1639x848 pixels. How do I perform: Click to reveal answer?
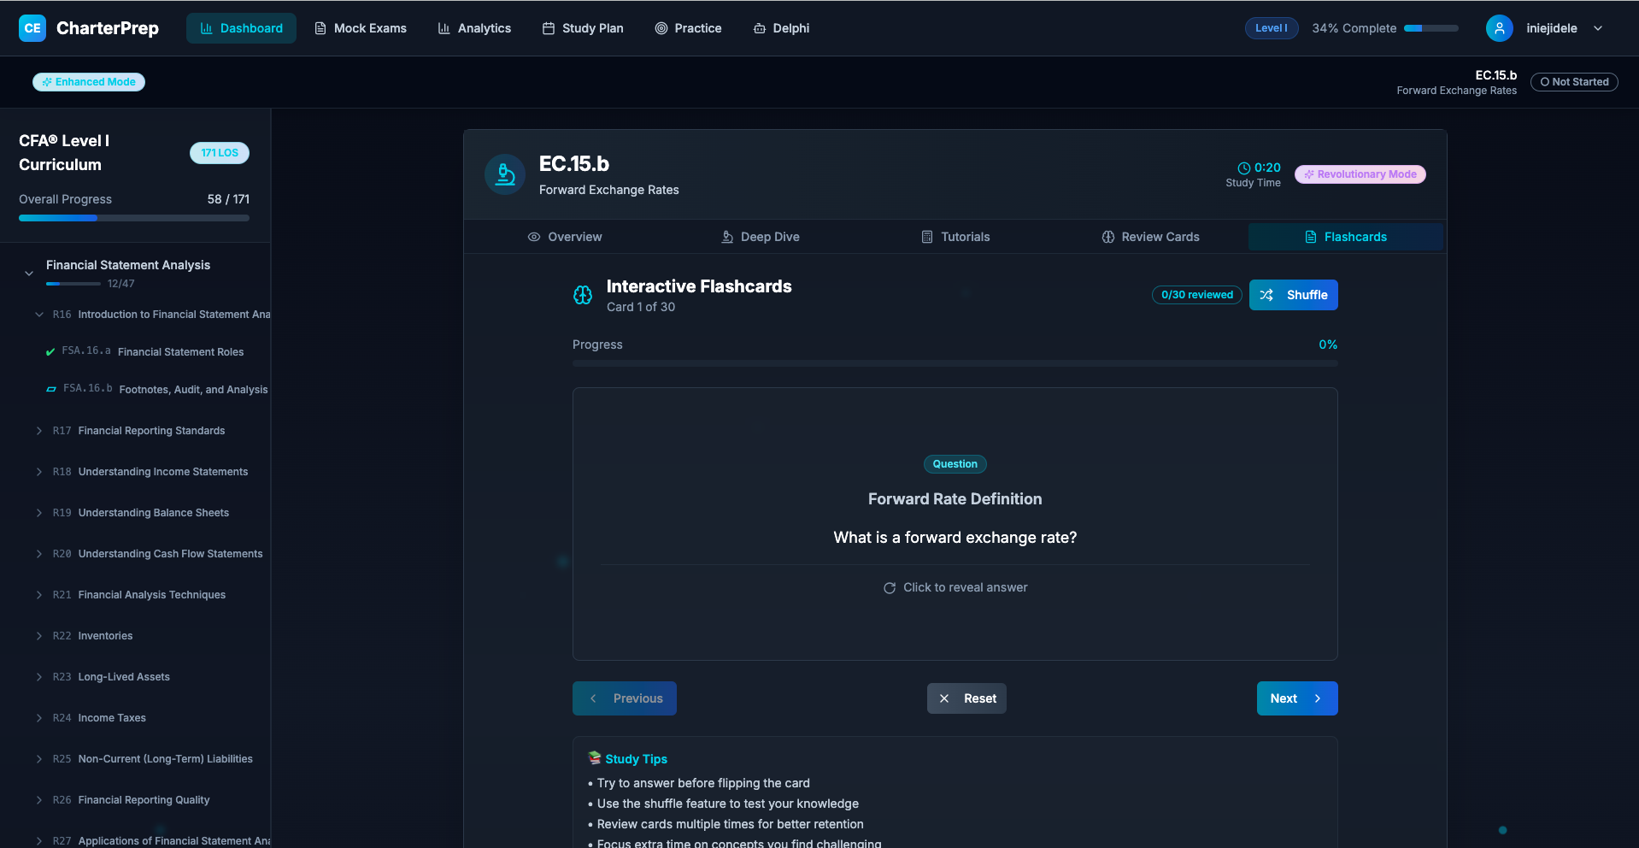pos(955,588)
